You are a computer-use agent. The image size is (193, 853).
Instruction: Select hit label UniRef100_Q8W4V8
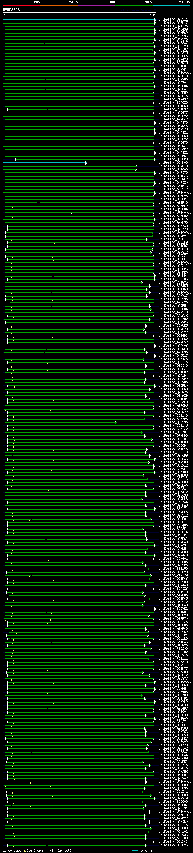click(x=173, y=60)
